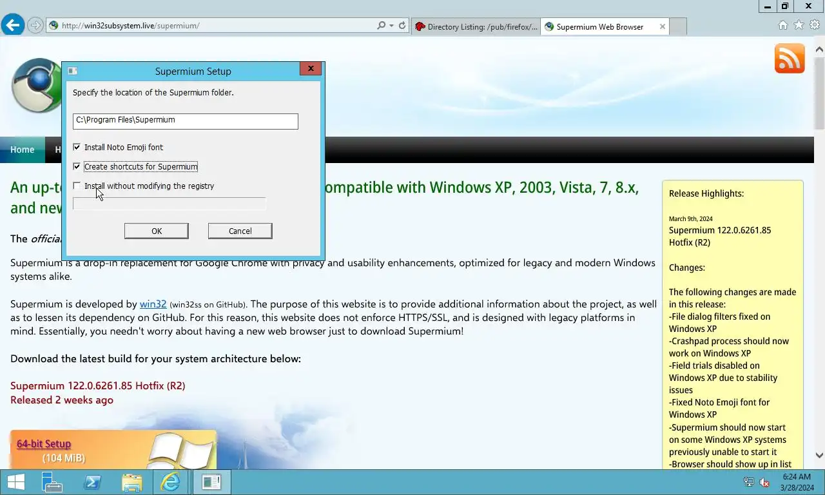Viewport: 825px width, 495px height.
Task: Click the page scrollbar up arrow
Action: 819,49
